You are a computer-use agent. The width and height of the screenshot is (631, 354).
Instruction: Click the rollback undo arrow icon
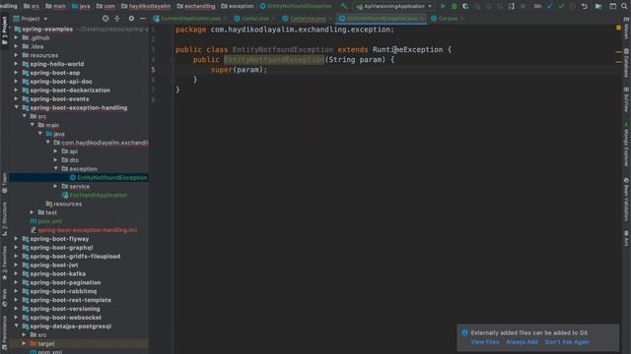tap(585, 6)
